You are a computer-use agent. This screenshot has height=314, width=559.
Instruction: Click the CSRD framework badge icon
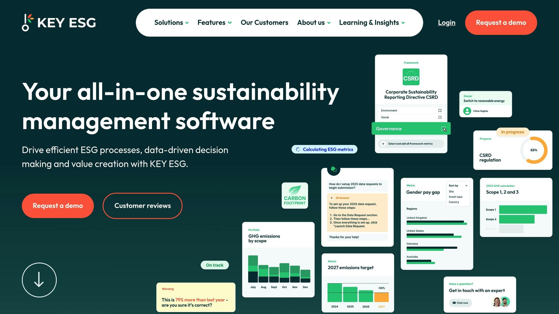pyautogui.click(x=411, y=77)
